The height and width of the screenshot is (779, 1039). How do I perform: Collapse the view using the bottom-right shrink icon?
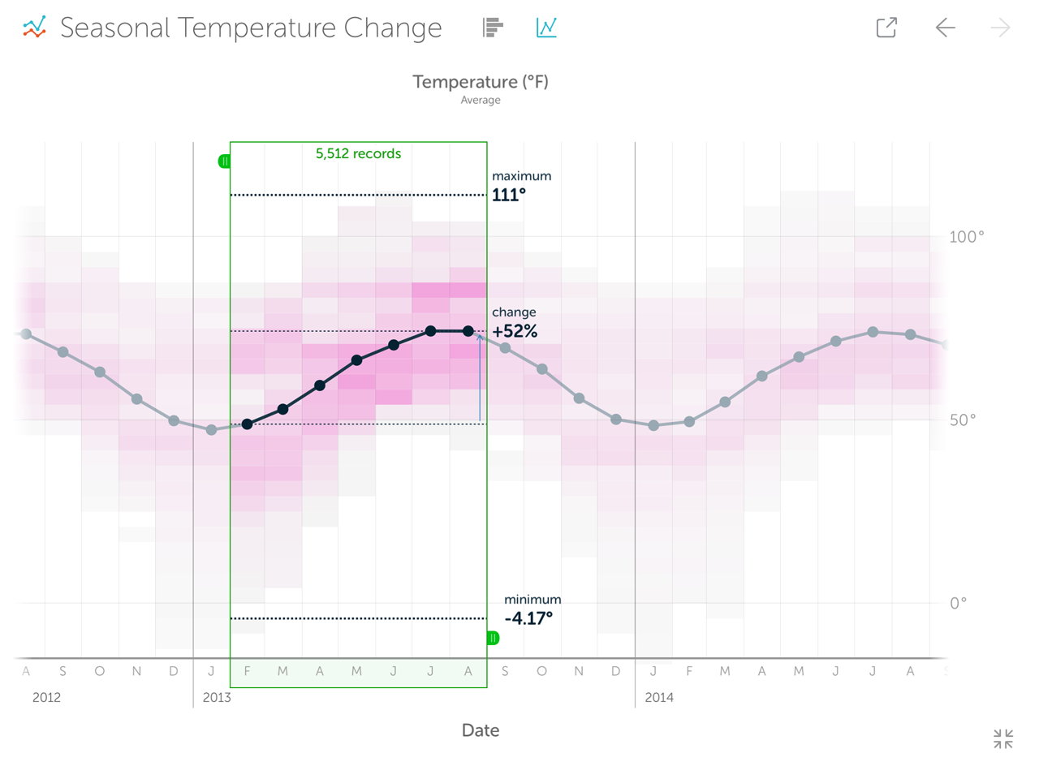click(1002, 739)
